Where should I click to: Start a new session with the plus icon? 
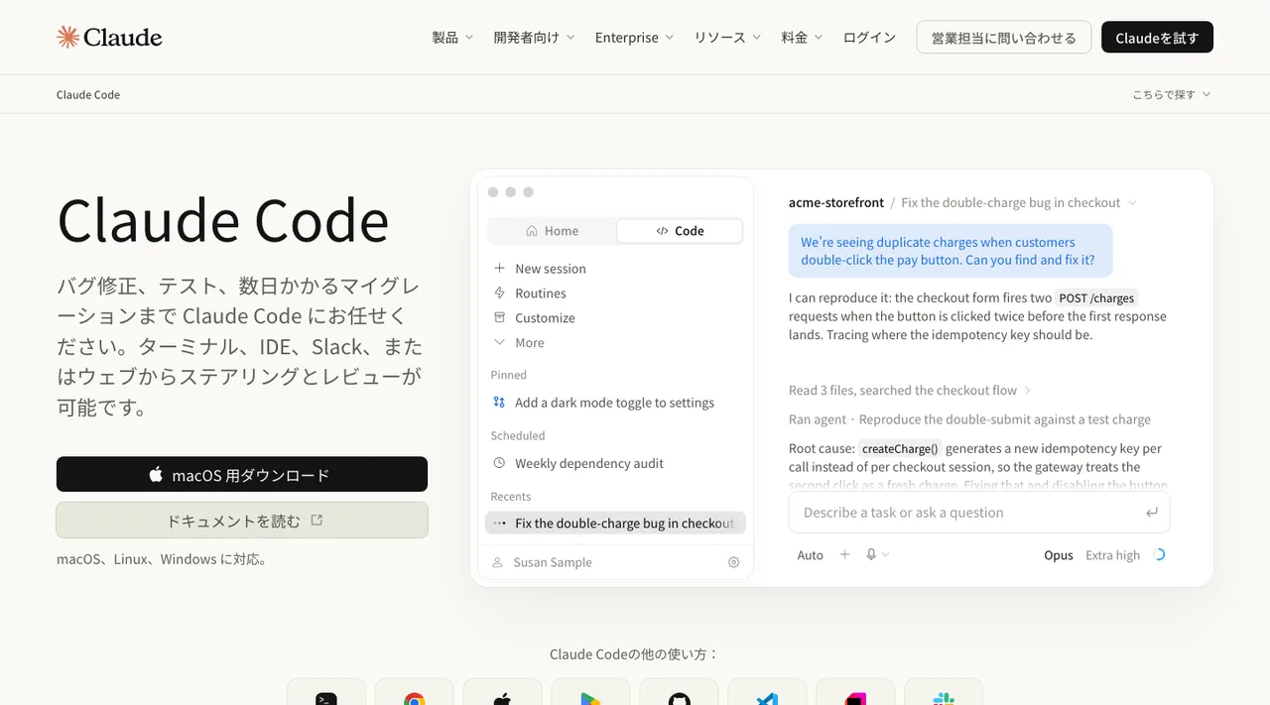pos(499,269)
